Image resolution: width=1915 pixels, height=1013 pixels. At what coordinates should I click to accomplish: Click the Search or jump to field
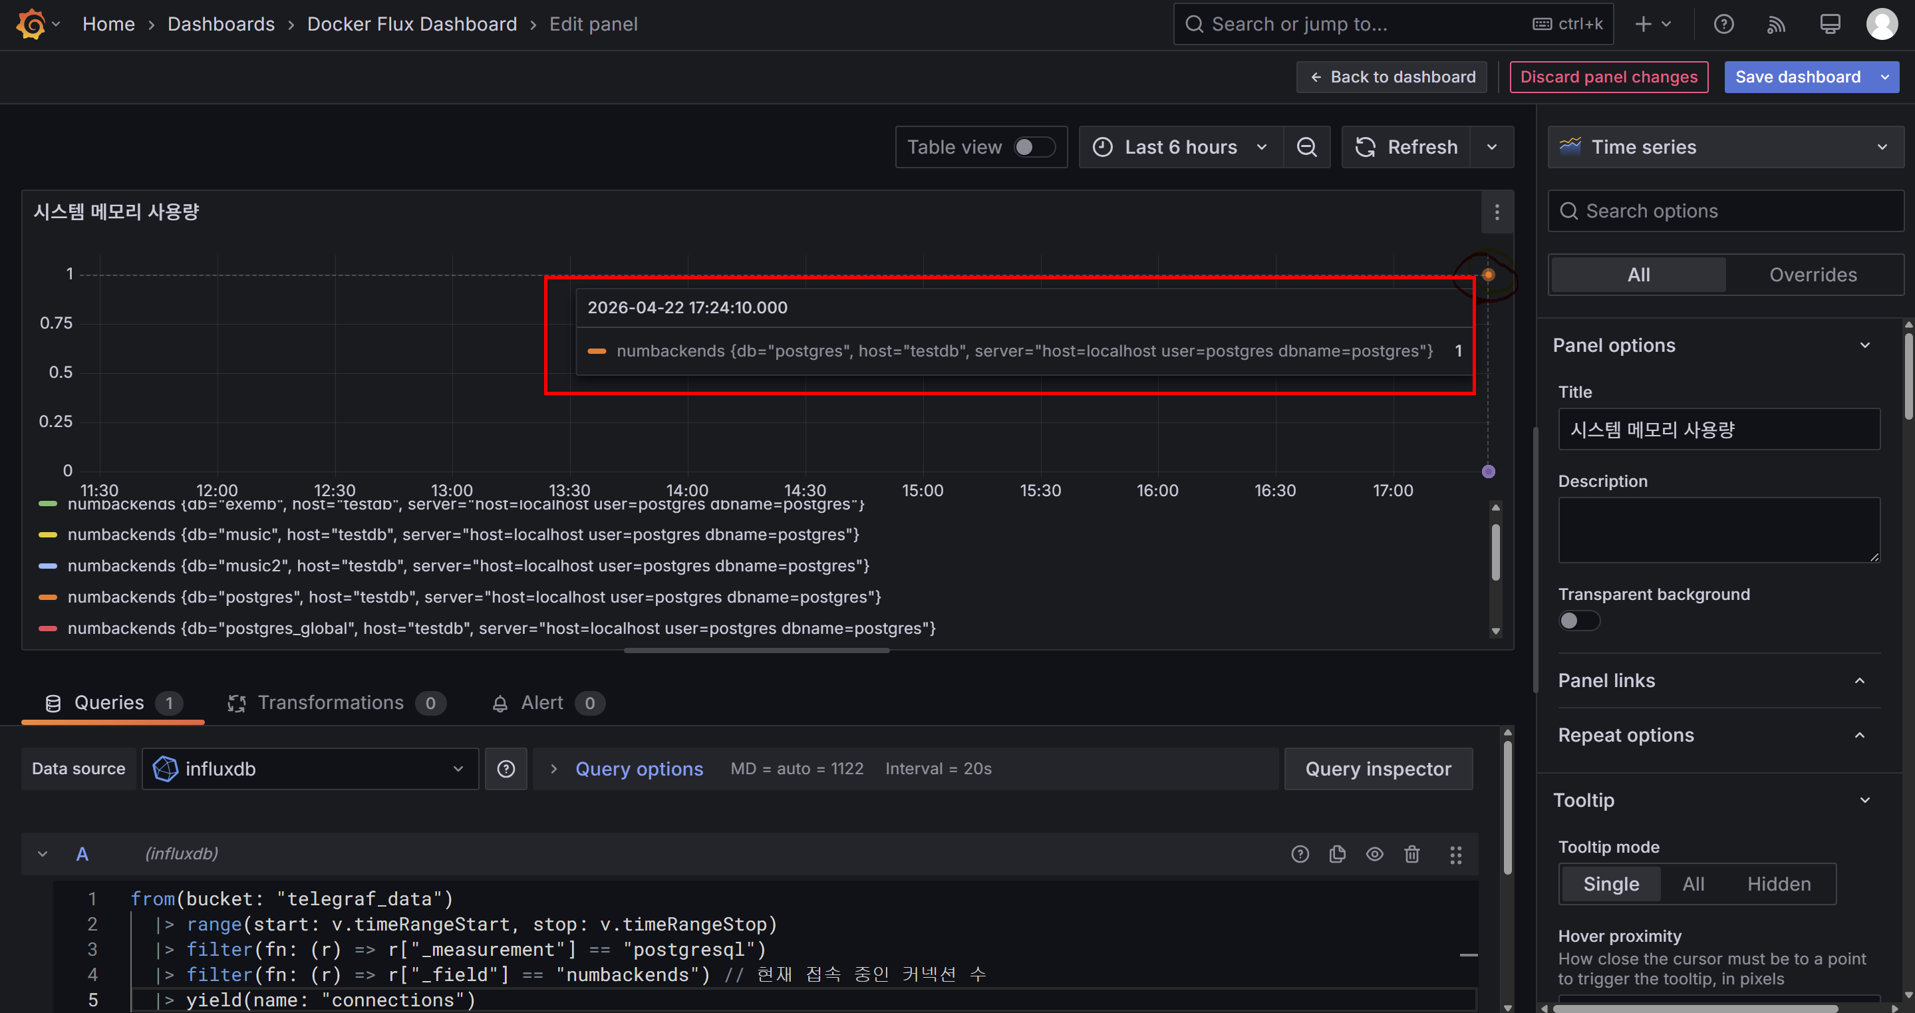pos(1392,25)
